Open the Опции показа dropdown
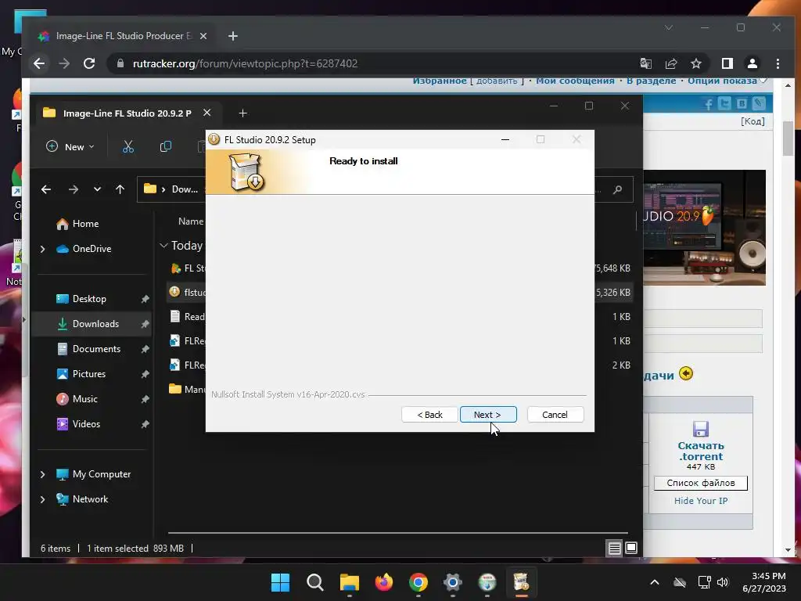 click(727, 81)
